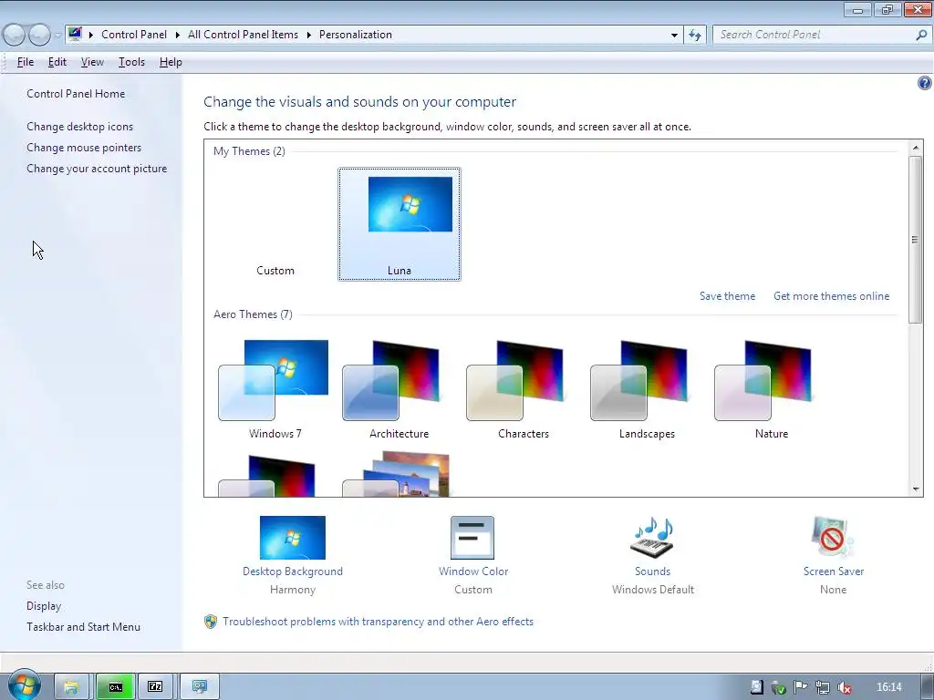Click the green shield tray icon

pyautogui.click(x=779, y=687)
